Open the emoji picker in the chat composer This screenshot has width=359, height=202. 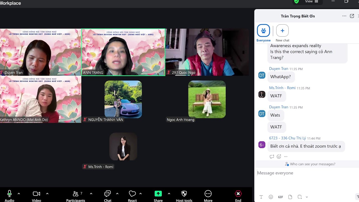271,197
